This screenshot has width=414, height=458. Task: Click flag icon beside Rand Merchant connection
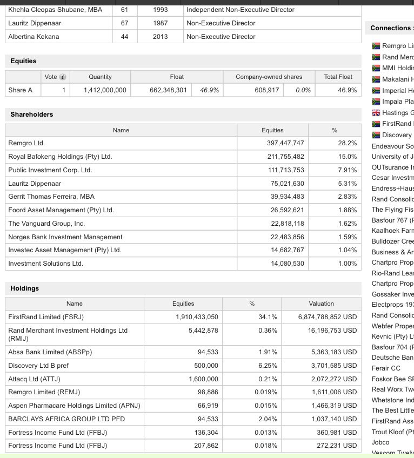[376, 57]
